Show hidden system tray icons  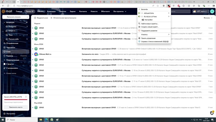[x=192, y=120]
